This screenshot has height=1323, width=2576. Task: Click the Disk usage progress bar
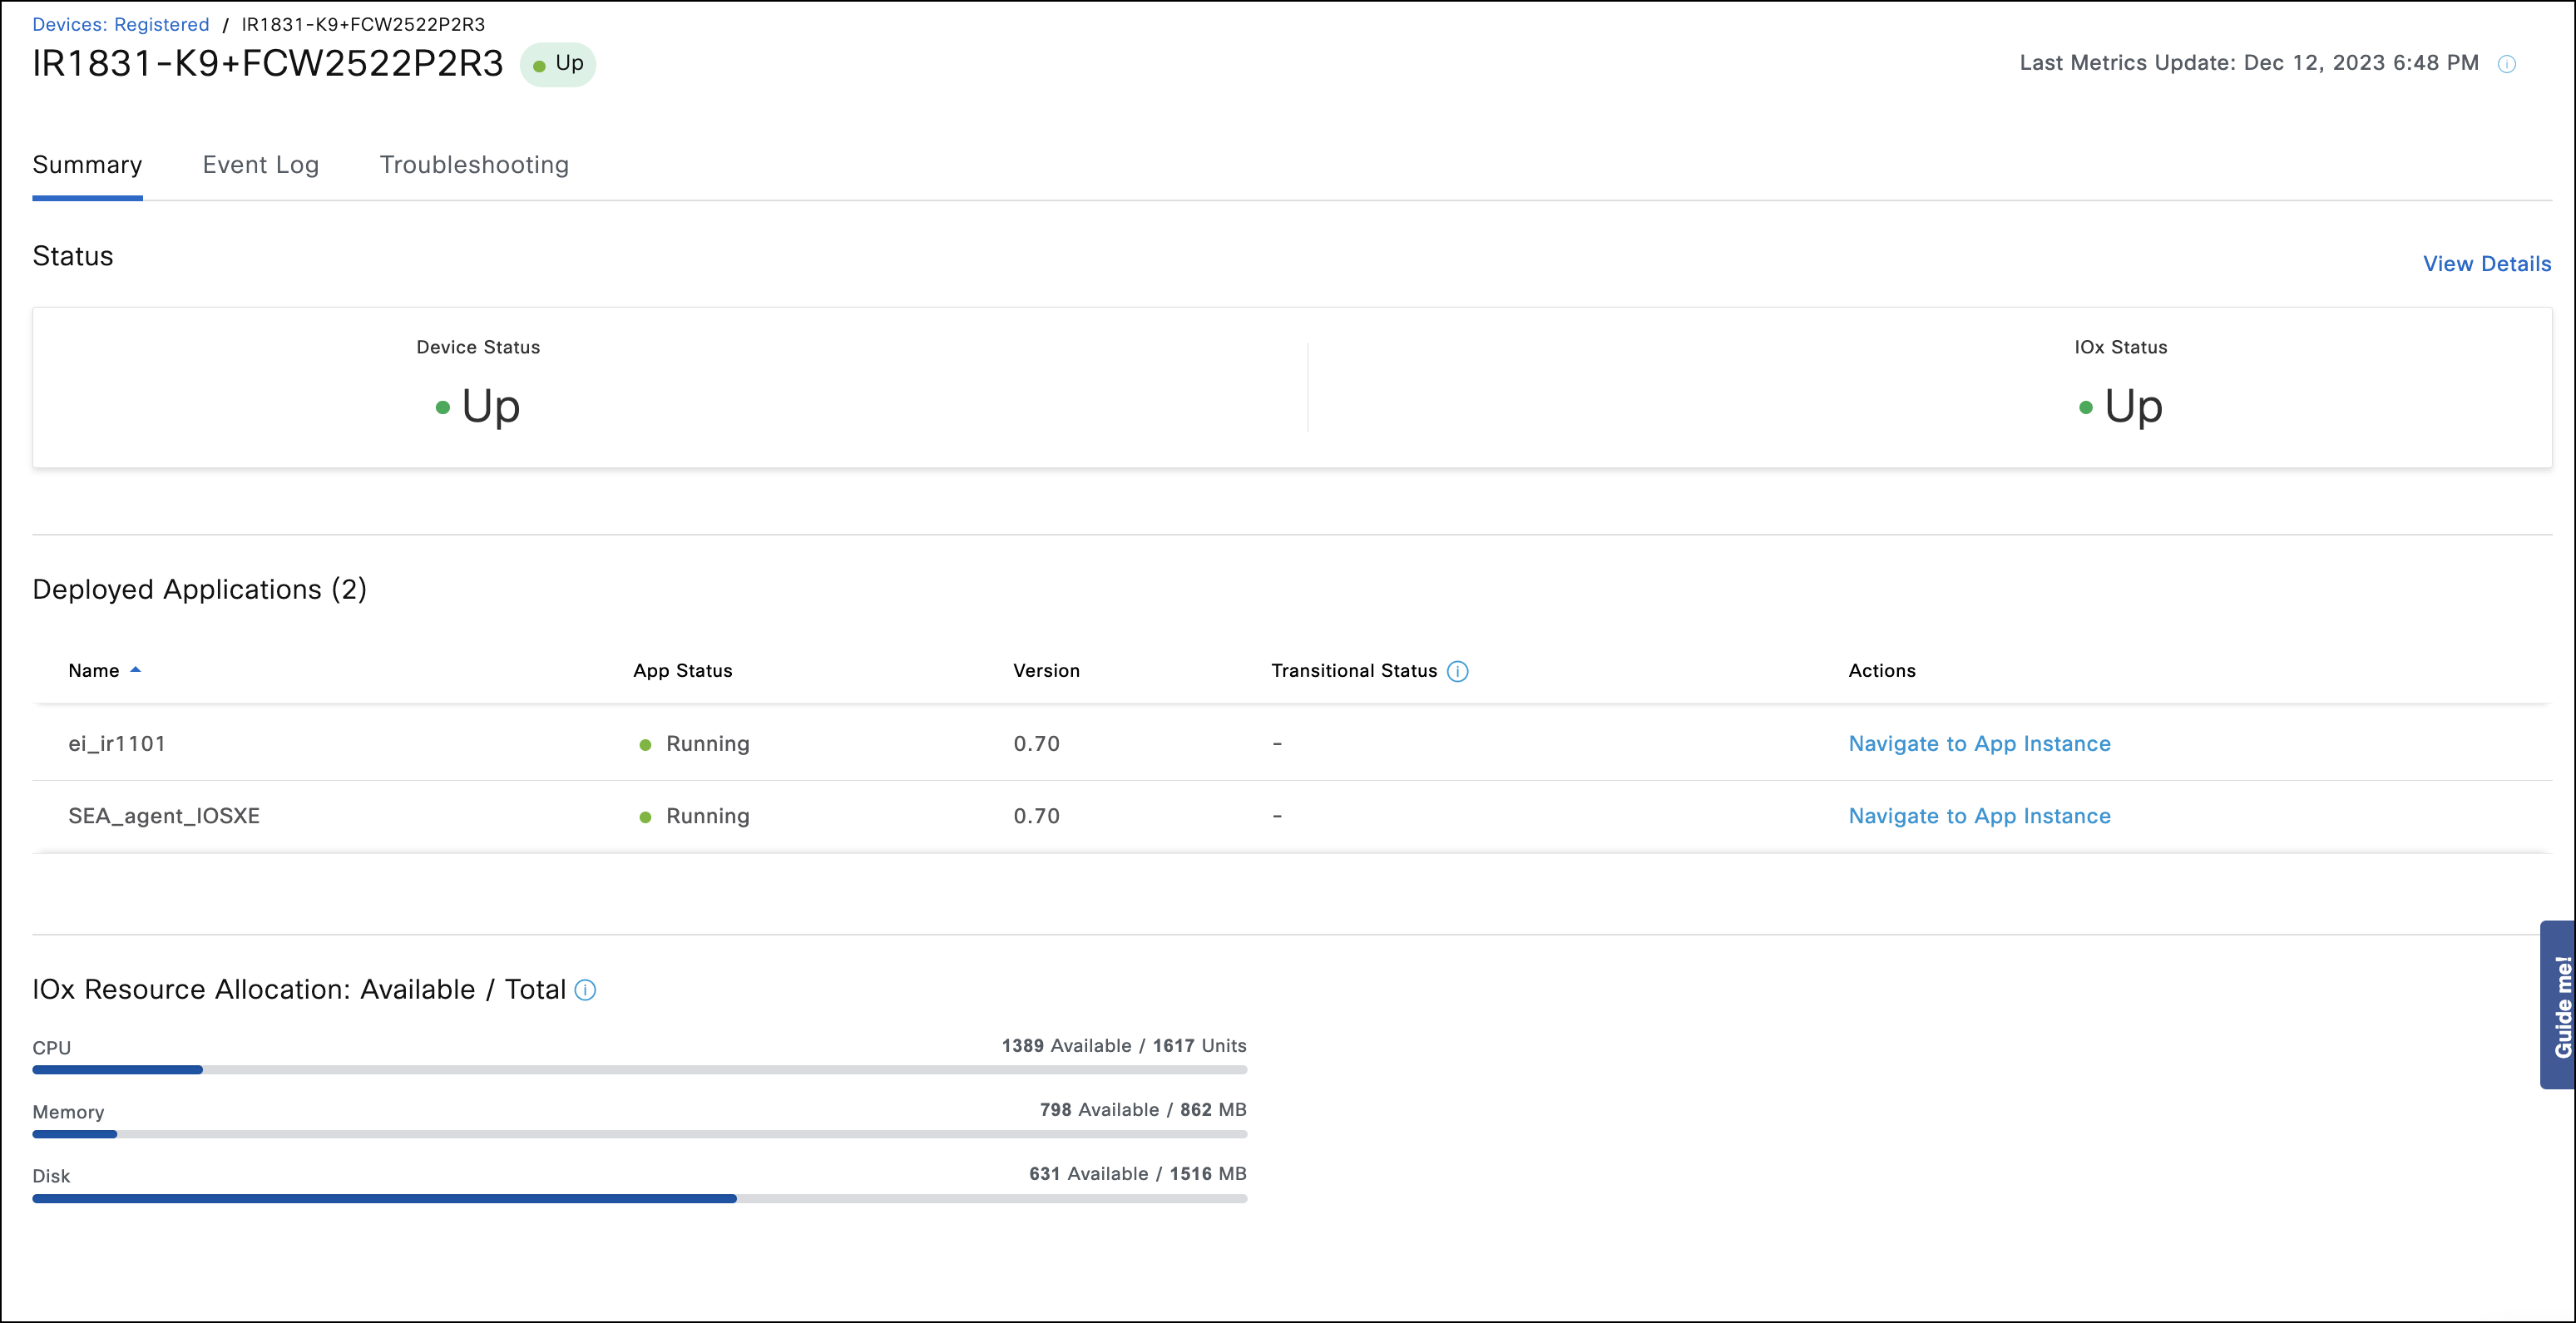click(x=640, y=1198)
